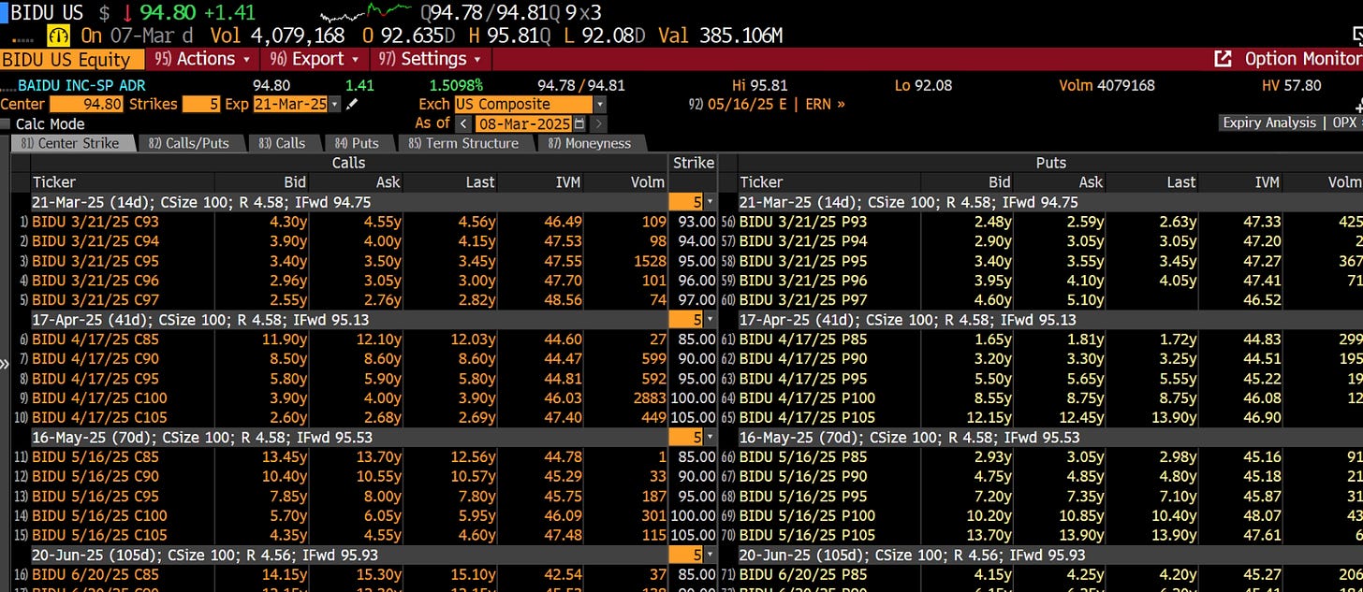
Task: Click the Option Monitor title label
Action: [1303, 59]
